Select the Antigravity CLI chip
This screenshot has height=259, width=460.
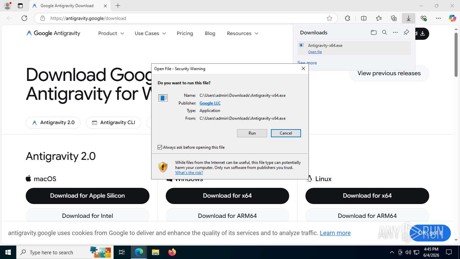point(113,122)
